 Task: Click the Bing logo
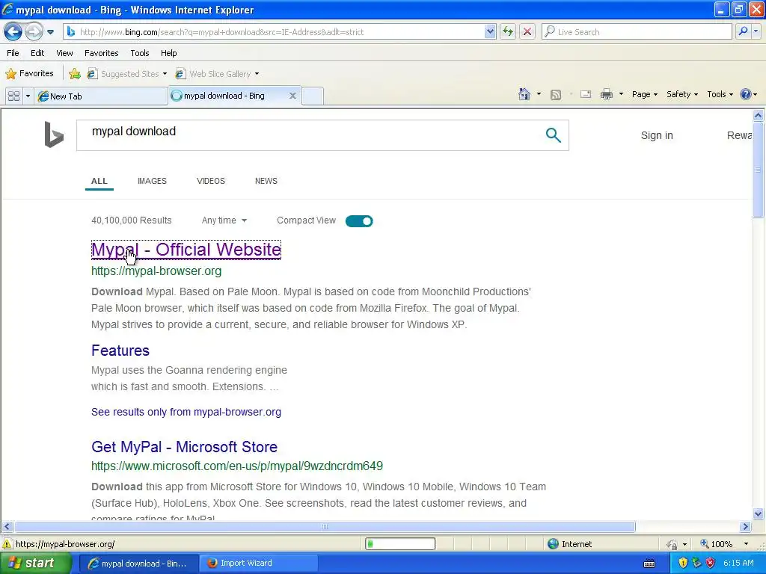(x=54, y=135)
